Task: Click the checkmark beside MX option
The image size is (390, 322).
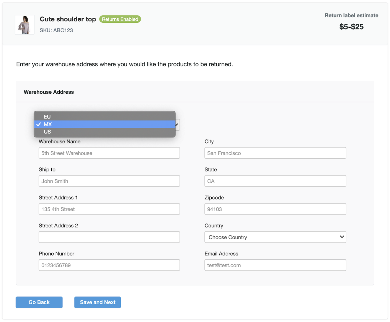Action: tap(38, 124)
